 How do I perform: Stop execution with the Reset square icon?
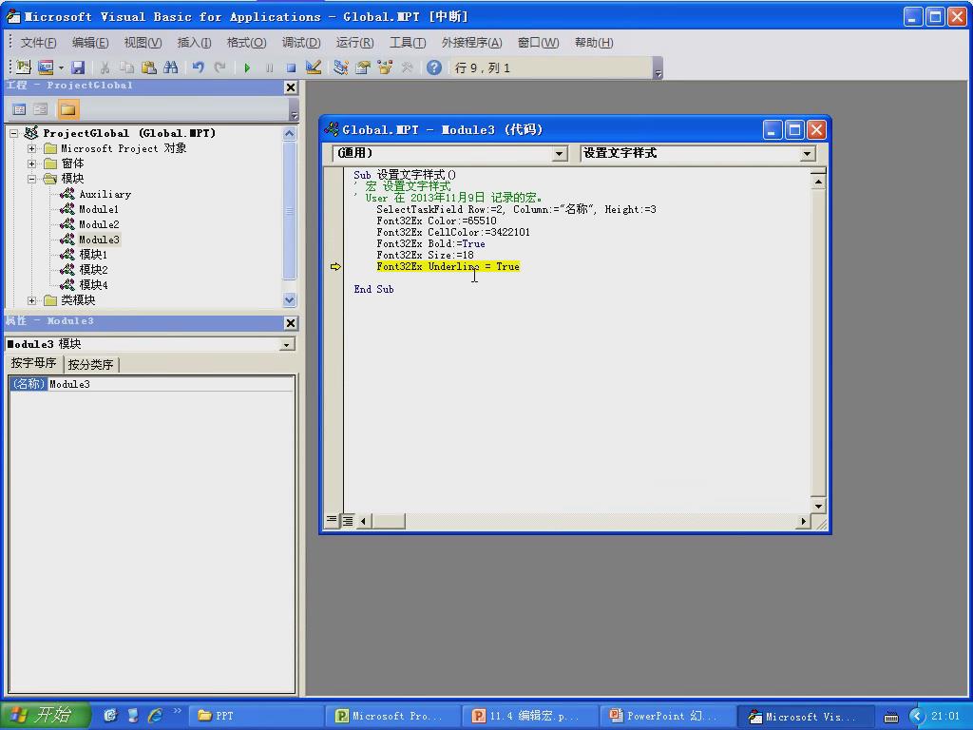(x=291, y=67)
